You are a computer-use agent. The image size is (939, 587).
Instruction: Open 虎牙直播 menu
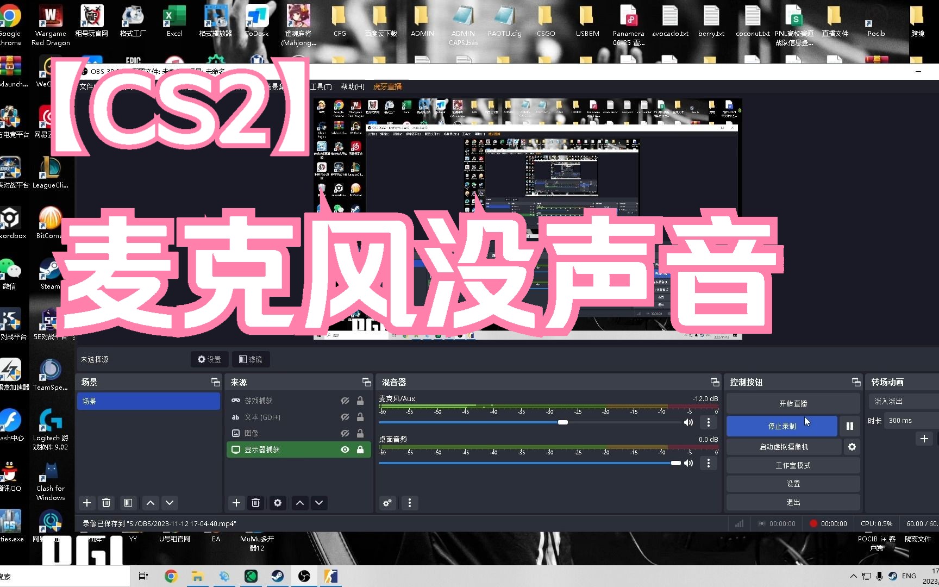(x=387, y=86)
